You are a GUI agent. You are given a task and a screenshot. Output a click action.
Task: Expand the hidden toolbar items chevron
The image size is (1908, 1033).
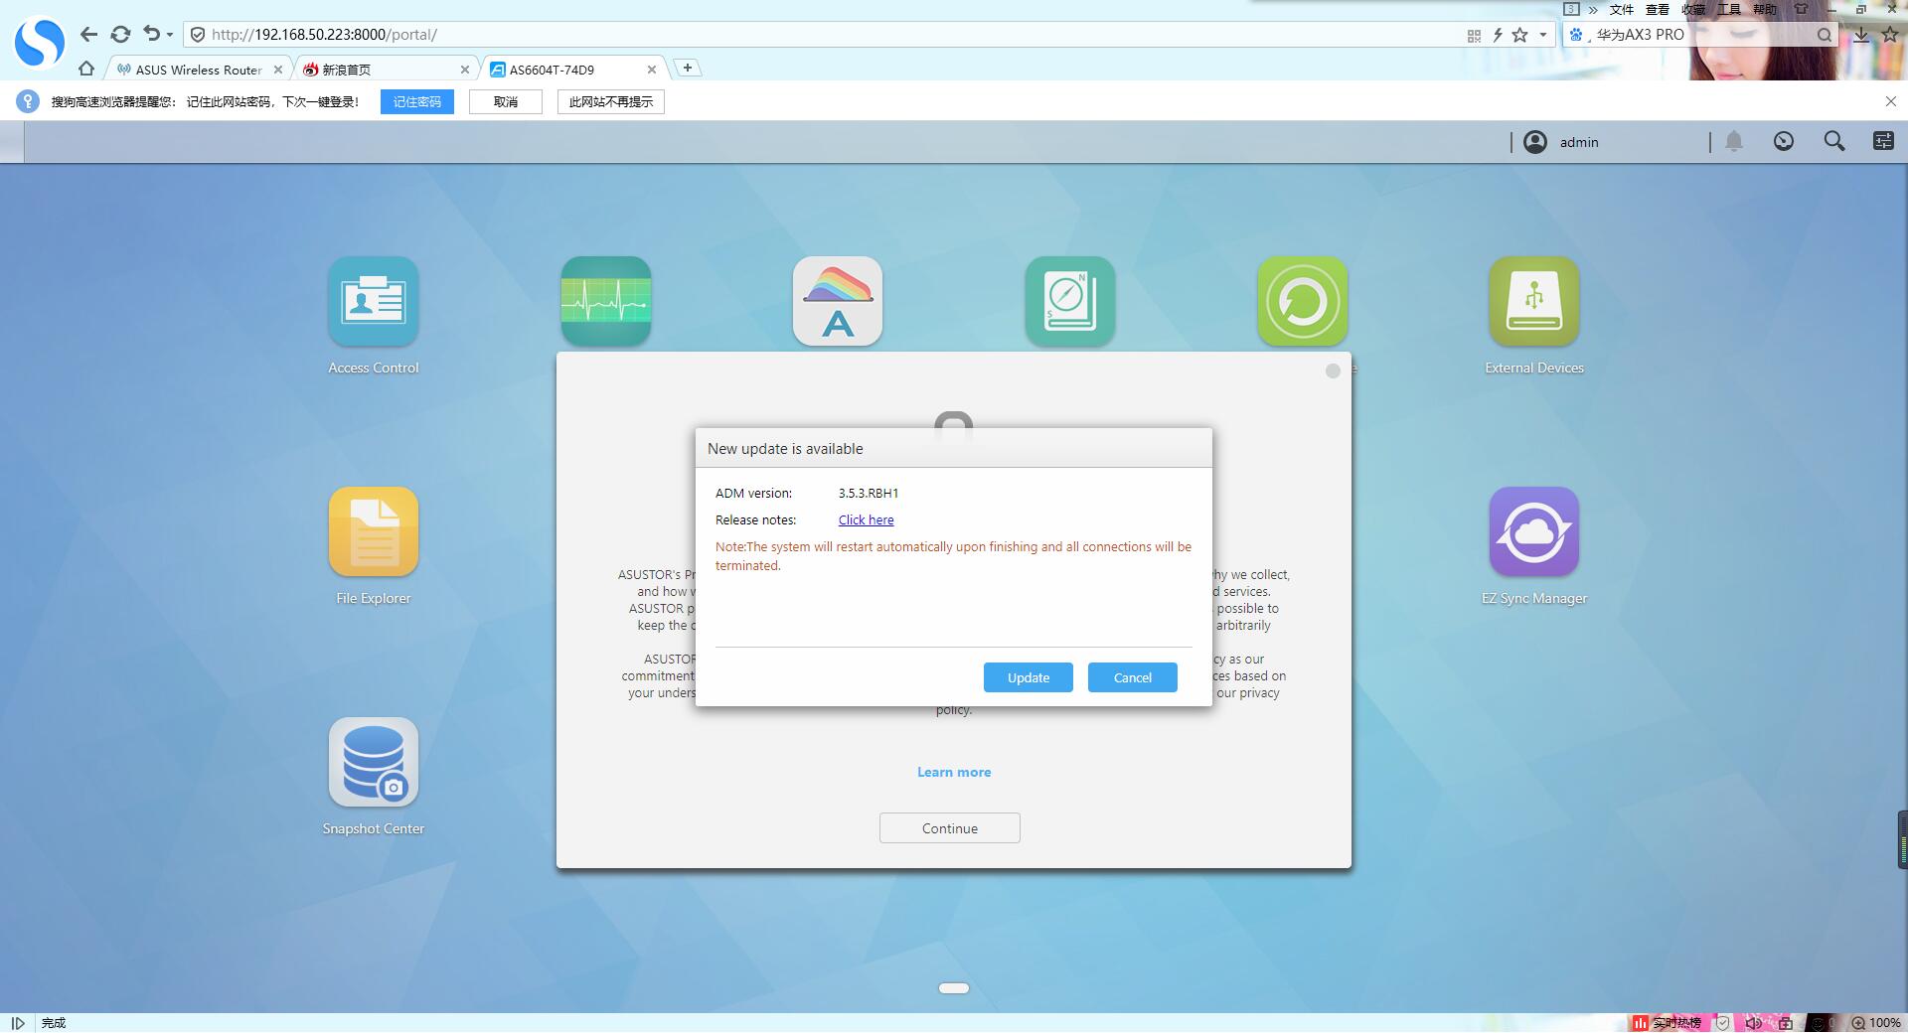[1593, 9]
